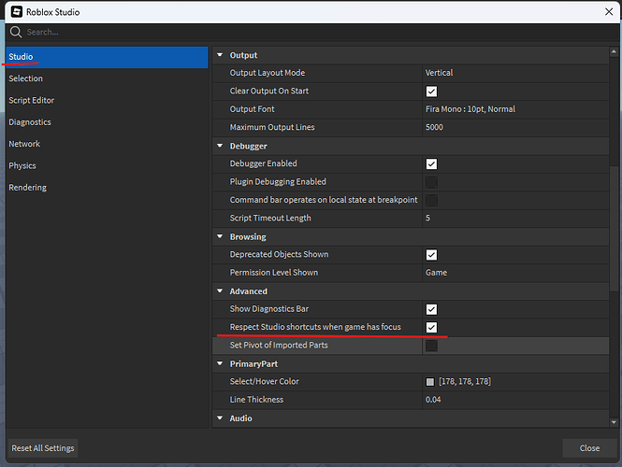Uncheck Deprecated Objects Shown
The width and height of the screenshot is (622, 467).
tap(431, 255)
